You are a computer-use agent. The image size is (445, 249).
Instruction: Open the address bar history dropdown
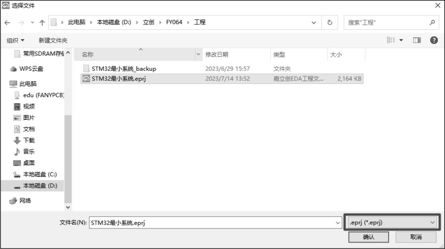tap(314, 23)
